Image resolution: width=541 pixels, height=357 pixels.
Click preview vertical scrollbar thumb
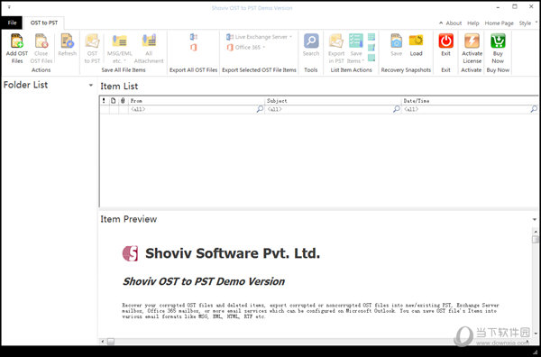(535, 239)
